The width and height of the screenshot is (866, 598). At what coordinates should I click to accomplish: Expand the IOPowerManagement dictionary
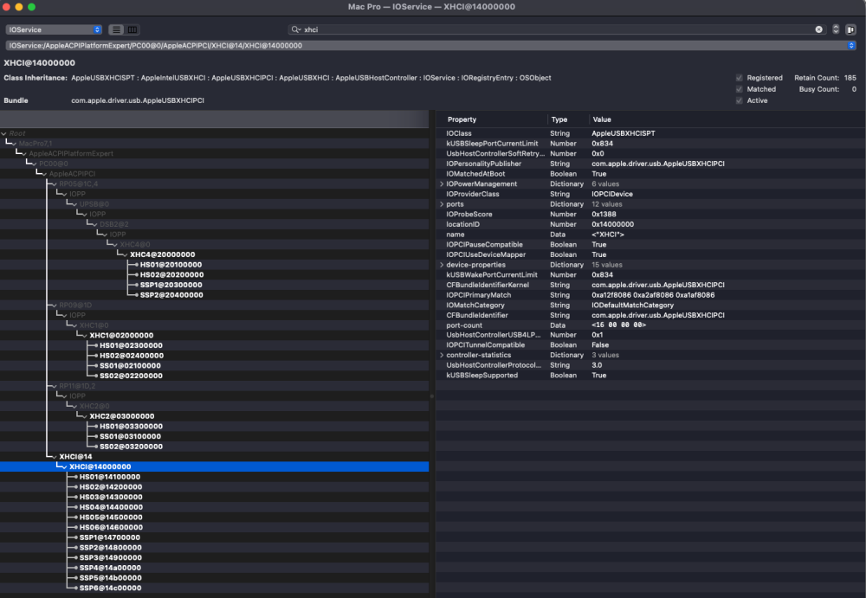coord(442,183)
